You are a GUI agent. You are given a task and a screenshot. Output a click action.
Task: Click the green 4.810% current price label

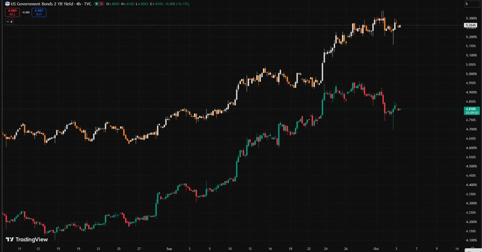[x=472, y=111]
